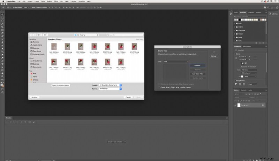This screenshot has height=161, width=279.
Task: Open the Create Frame Animation dropdown arrow
Action: [125, 142]
